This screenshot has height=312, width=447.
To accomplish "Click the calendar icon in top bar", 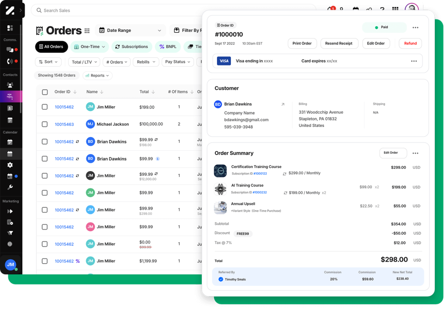I will pos(355,9).
